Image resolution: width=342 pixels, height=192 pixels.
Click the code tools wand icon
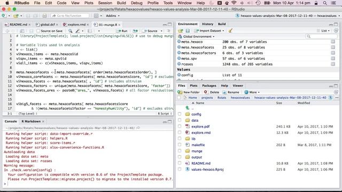click(77, 31)
